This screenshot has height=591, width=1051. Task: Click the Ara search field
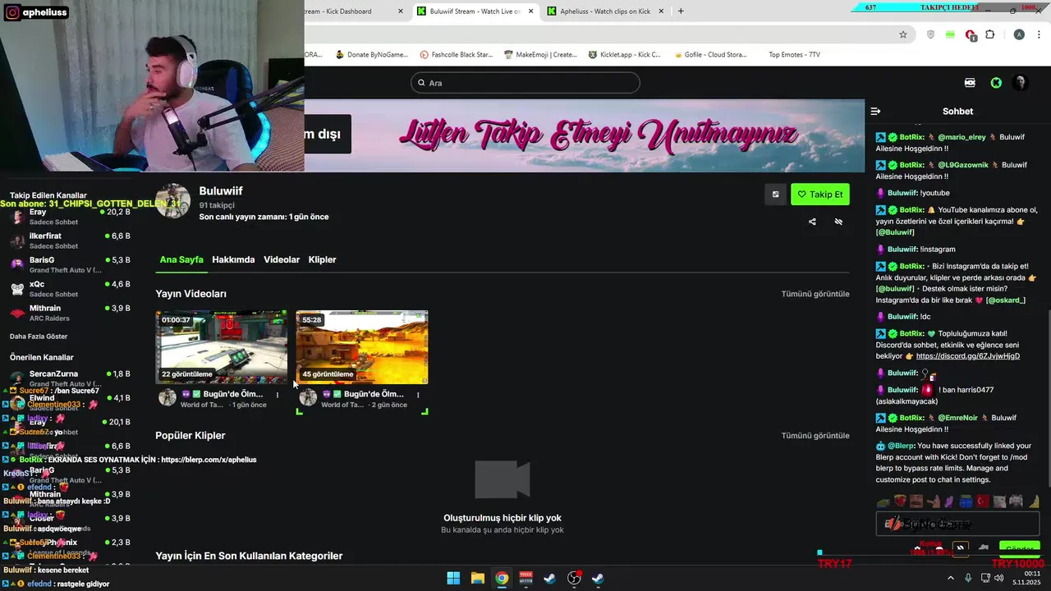click(x=525, y=83)
